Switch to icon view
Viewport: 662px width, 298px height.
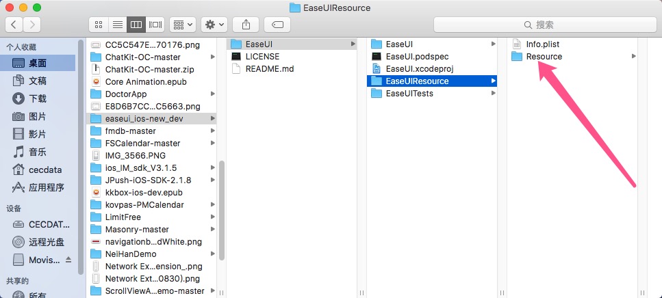(99, 25)
